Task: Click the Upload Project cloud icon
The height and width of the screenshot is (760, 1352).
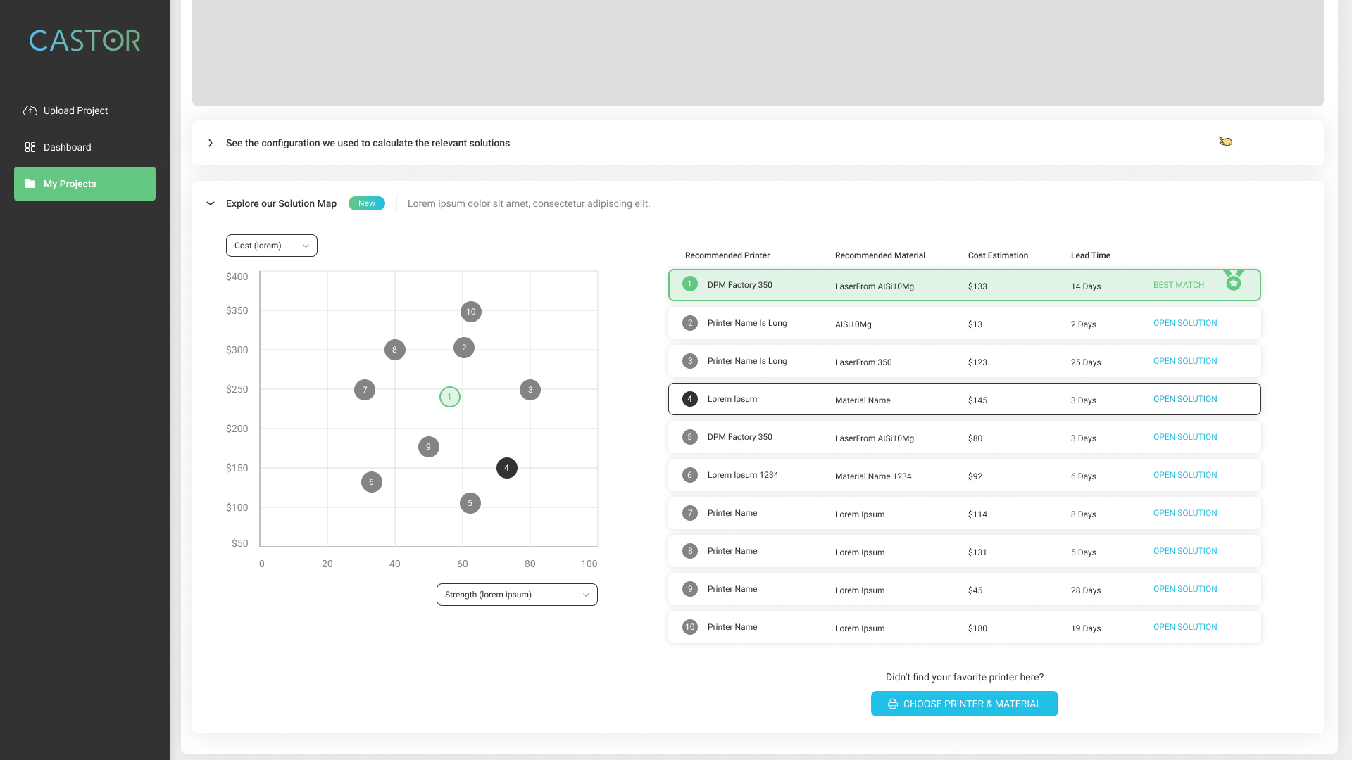Action: tap(30, 110)
